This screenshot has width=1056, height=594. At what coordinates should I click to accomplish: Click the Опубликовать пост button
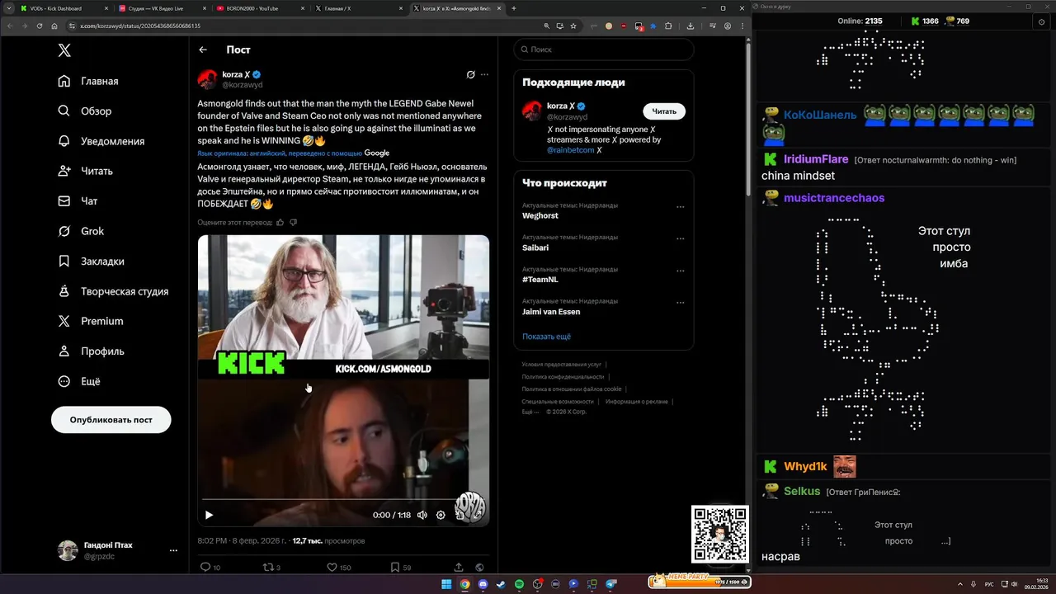tap(111, 419)
